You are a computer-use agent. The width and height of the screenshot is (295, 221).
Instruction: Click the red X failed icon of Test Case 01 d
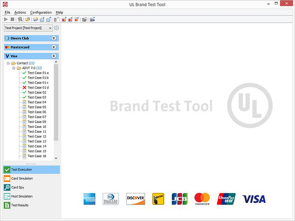pyautogui.click(x=24, y=87)
